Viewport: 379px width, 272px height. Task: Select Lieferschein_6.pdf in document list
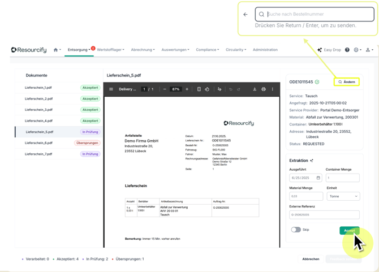coord(38,143)
